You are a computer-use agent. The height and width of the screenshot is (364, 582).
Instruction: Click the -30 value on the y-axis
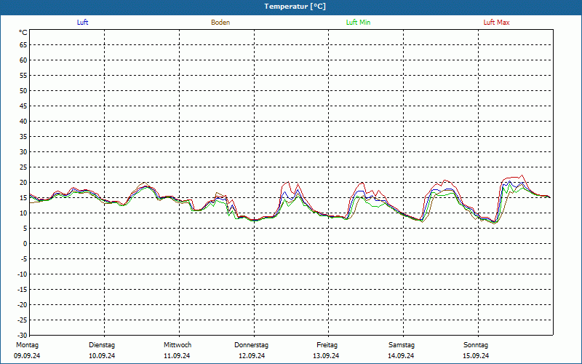tap(23, 335)
